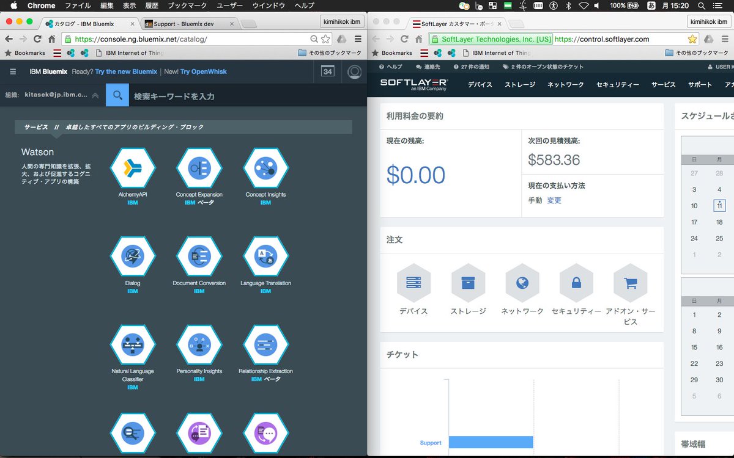The width and height of the screenshot is (734, 458).
Task: Open the セキュリティー menu in SoftLayer navigation
Action: coord(618,85)
